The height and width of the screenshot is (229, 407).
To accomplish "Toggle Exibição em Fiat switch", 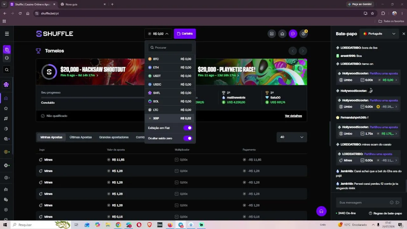I will pyautogui.click(x=188, y=128).
